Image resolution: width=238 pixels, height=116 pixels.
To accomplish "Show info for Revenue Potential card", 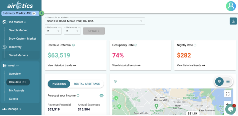I will click(73, 45).
